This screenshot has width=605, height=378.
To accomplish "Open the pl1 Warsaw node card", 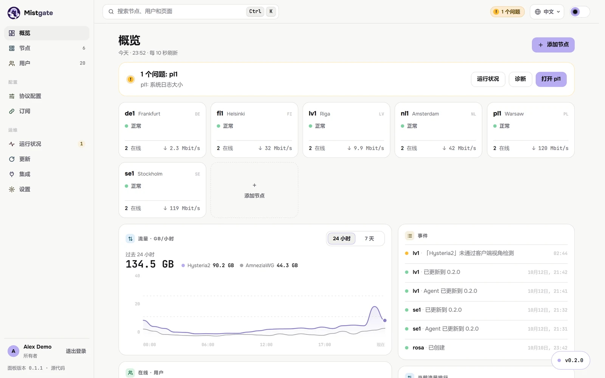I will (x=531, y=130).
